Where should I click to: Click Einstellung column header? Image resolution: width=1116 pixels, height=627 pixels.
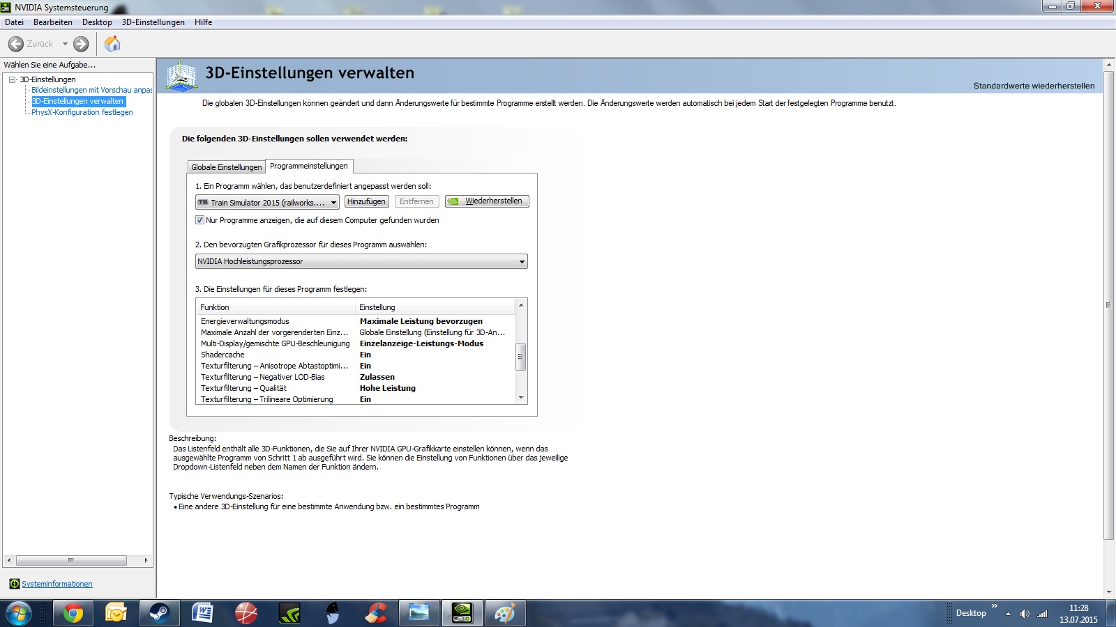435,307
